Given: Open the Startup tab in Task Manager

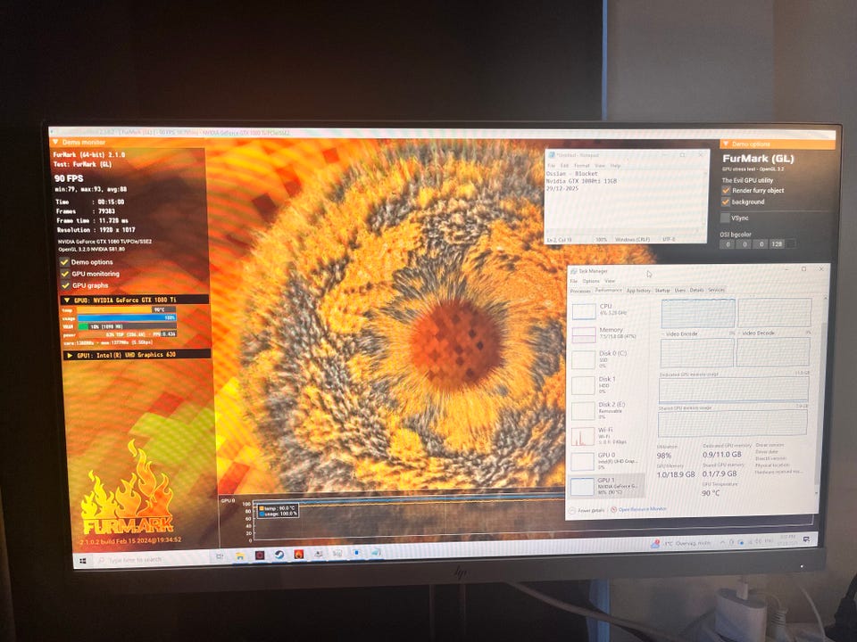Looking at the screenshot, I should tap(661, 290).
